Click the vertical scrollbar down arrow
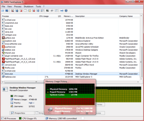 [141, 79]
